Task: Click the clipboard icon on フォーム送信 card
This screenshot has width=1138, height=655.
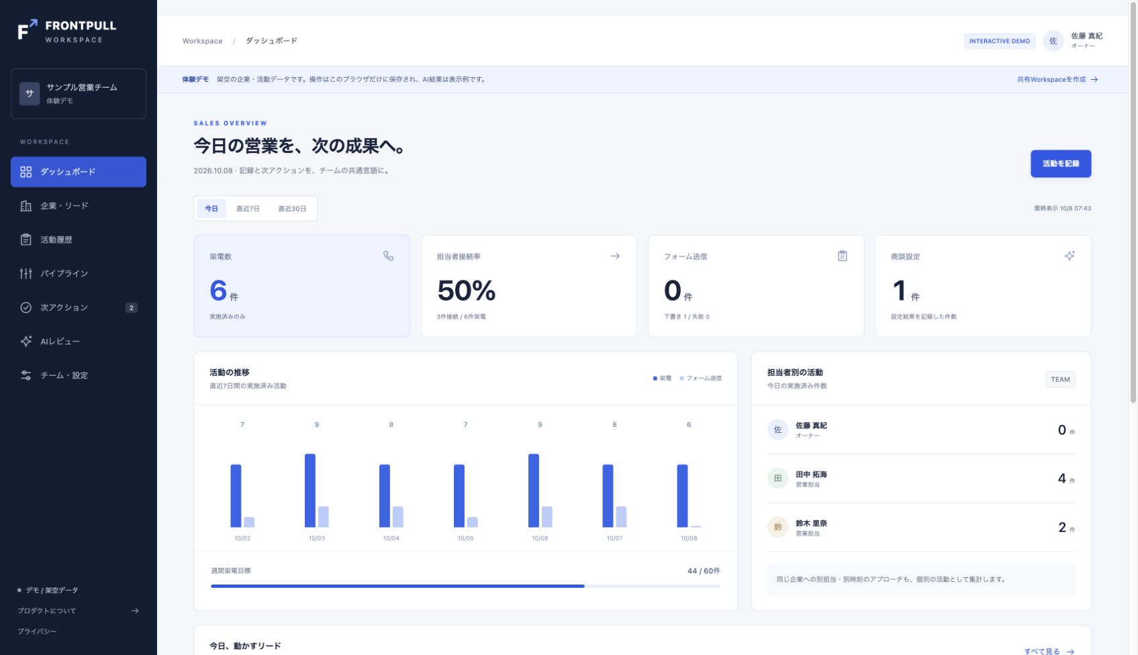Action: (x=843, y=256)
